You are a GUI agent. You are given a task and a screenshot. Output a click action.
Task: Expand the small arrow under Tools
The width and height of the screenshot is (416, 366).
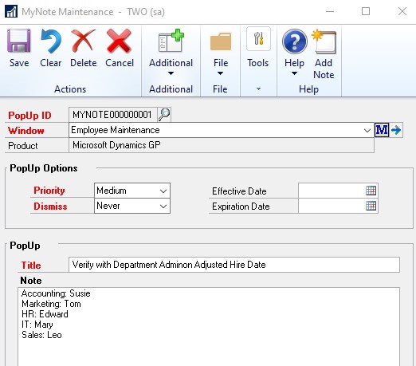[x=258, y=89]
